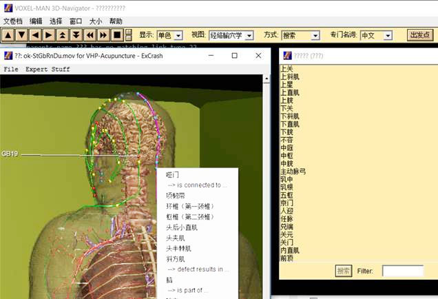Image resolution: width=438 pixels, height=299 pixels.
Task: Click the Filter input field
Action: click(x=402, y=271)
